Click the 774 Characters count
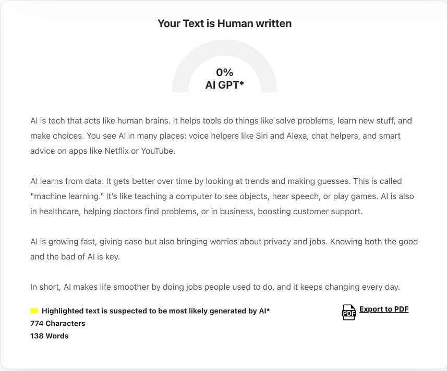This screenshot has height=371, width=447. pos(57,323)
